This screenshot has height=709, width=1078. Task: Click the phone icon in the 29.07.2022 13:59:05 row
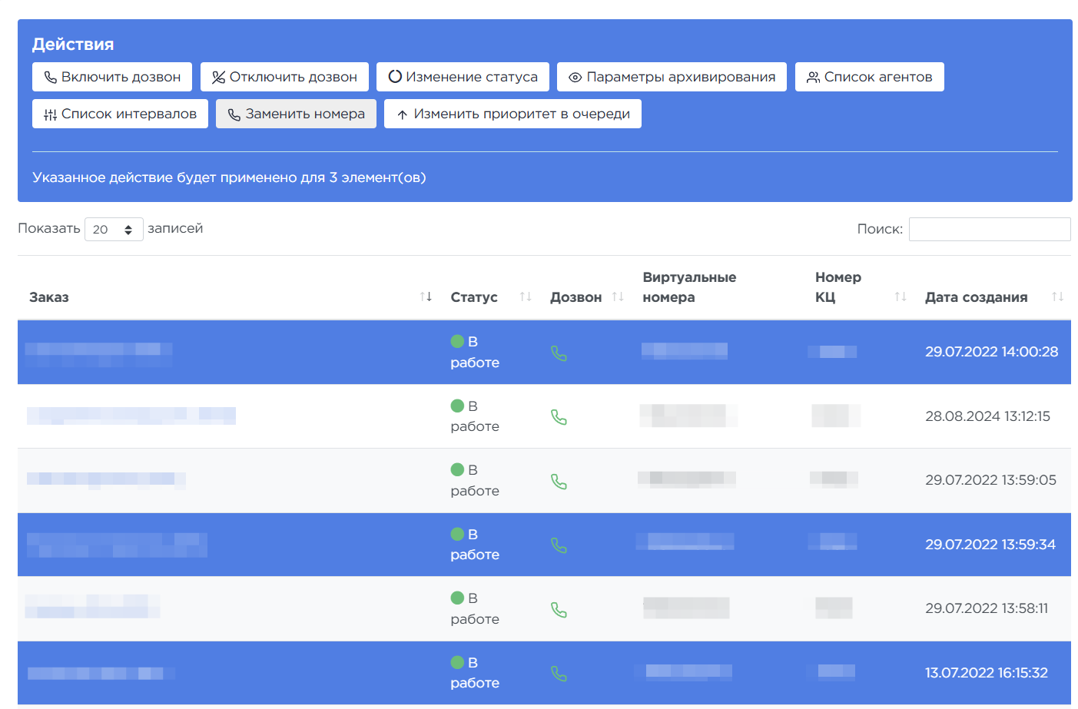(559, 482)
